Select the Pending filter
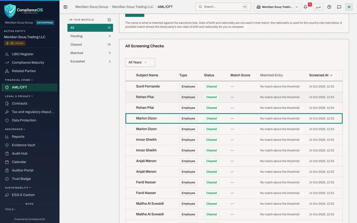Screen dimensions: 357x223 click(x=90, y=36)
